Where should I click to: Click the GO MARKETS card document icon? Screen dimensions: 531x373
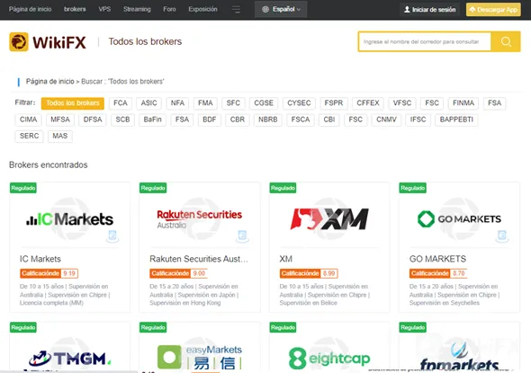[502, 235]
